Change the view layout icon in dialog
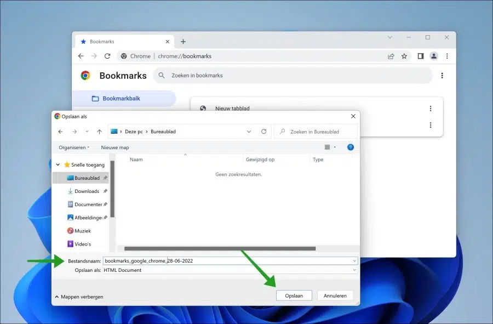This screenshot has height=324, width=493. [328, 147]
